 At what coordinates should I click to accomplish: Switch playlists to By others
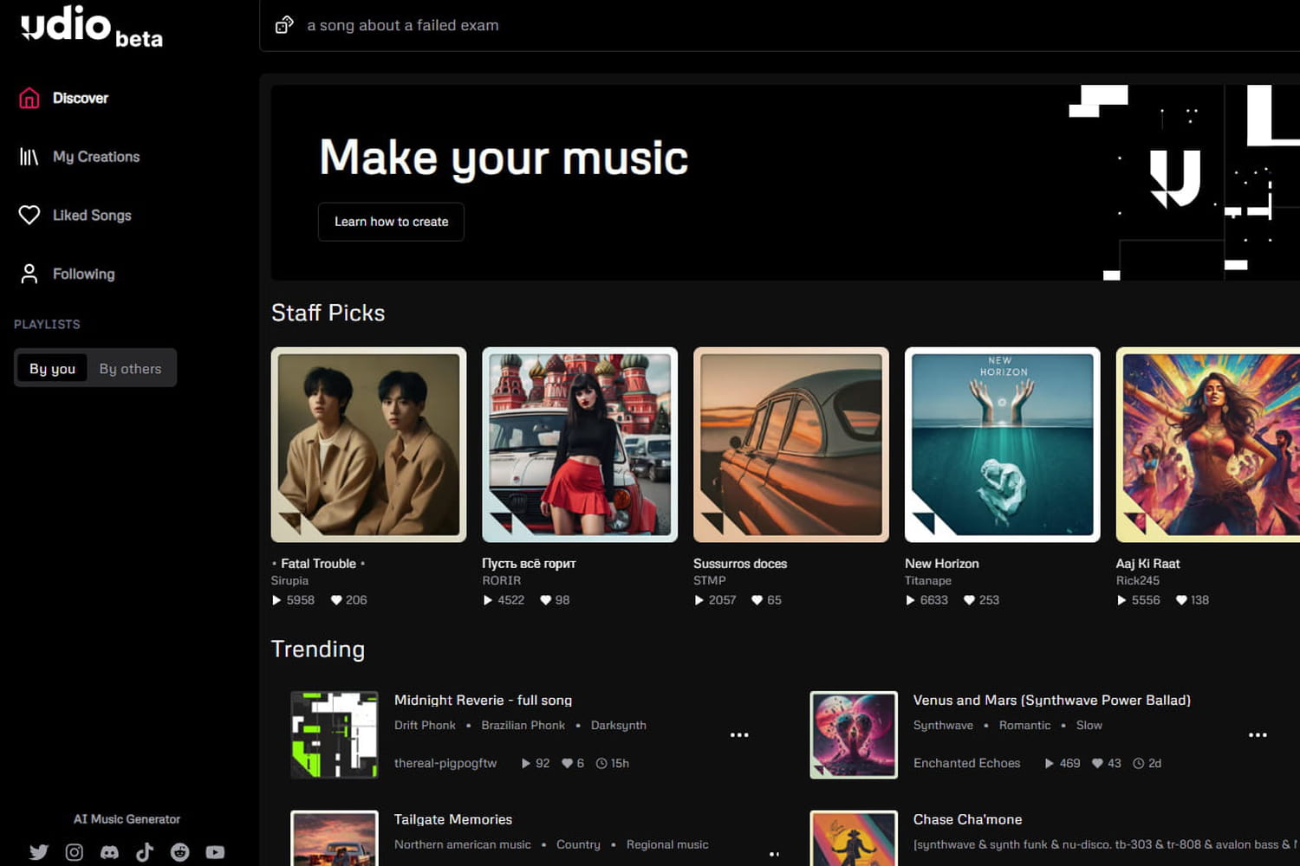pyautogui.click(x=130, y=368)
